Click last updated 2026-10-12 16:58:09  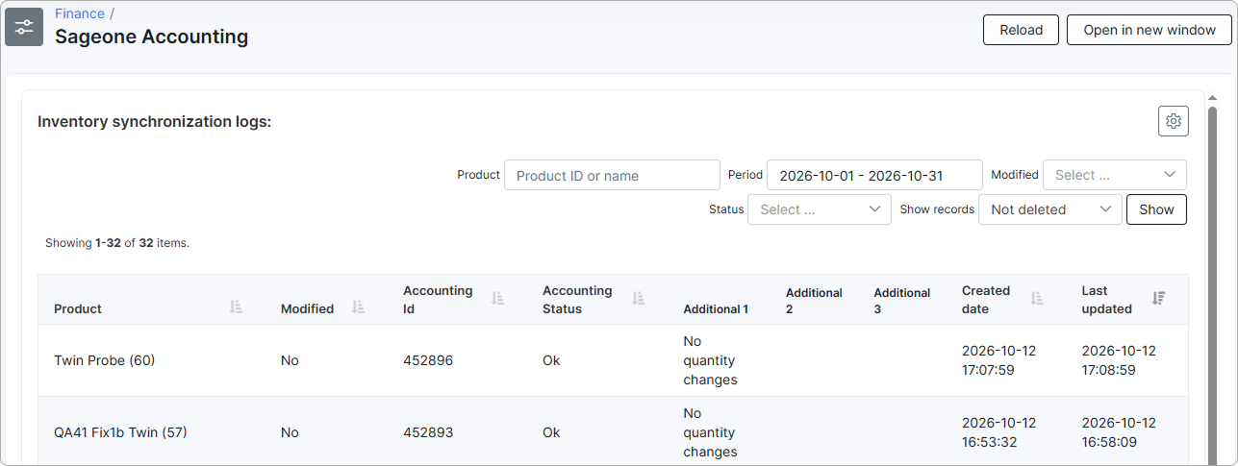point(1119,432)
